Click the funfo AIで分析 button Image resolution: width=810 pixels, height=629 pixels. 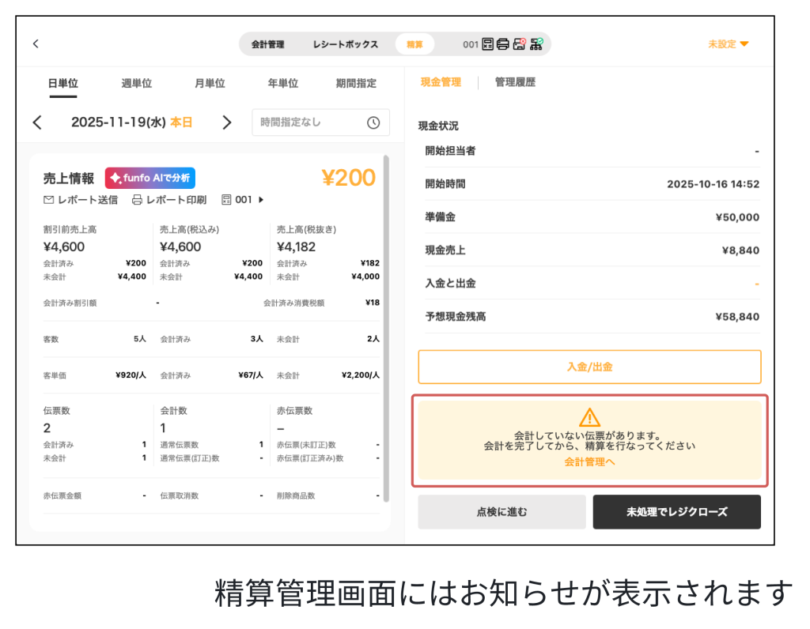point(150,178)
